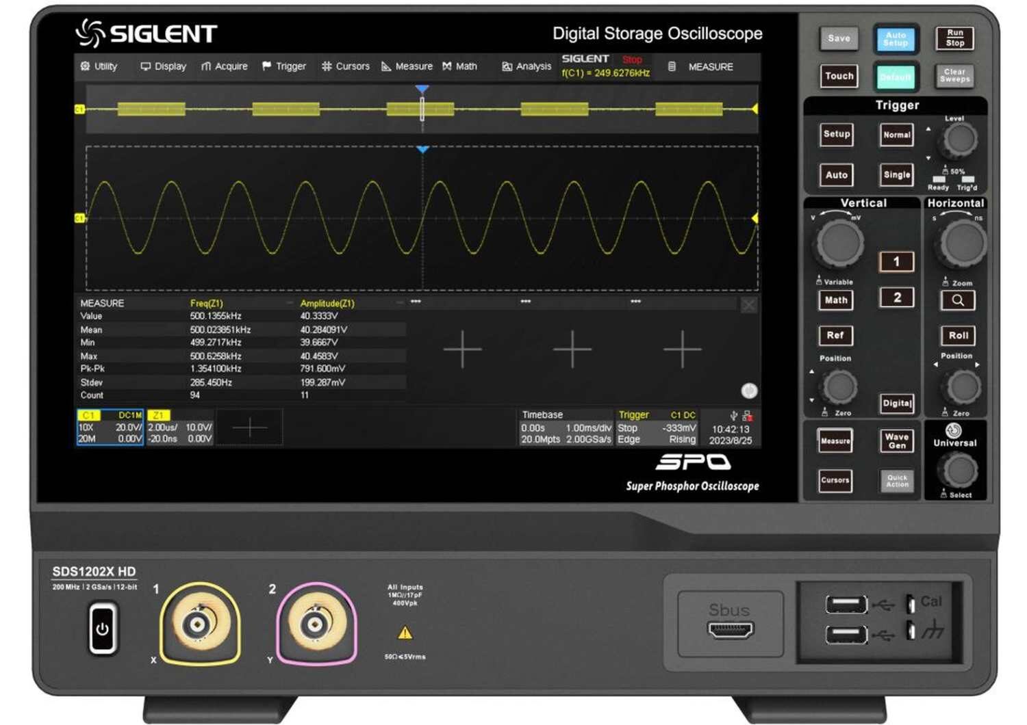
Task: Toggle the Run Stop button
Action: click(955, 38)
